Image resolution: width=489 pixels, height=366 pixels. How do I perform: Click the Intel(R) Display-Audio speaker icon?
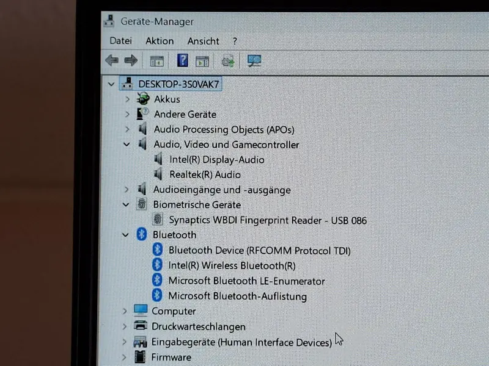pyautogui.click(x=158, y=159)
